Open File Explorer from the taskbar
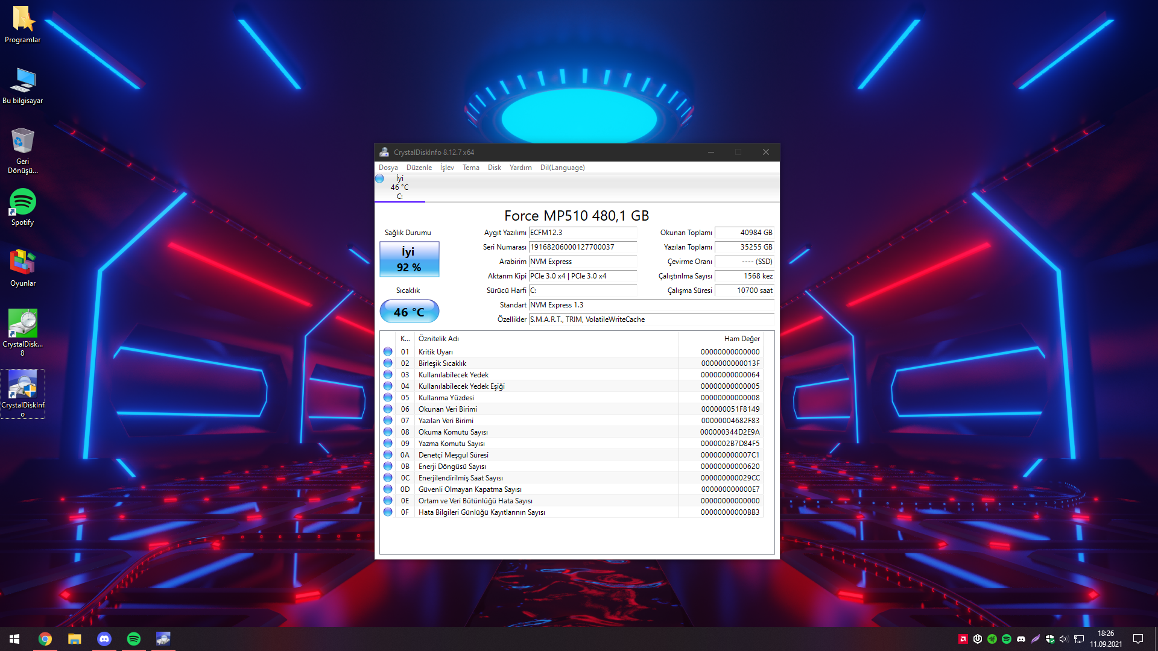1158x651 pixels. coord(74,639)
